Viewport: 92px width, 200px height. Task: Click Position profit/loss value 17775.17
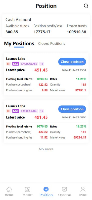(x=42, y=32)
